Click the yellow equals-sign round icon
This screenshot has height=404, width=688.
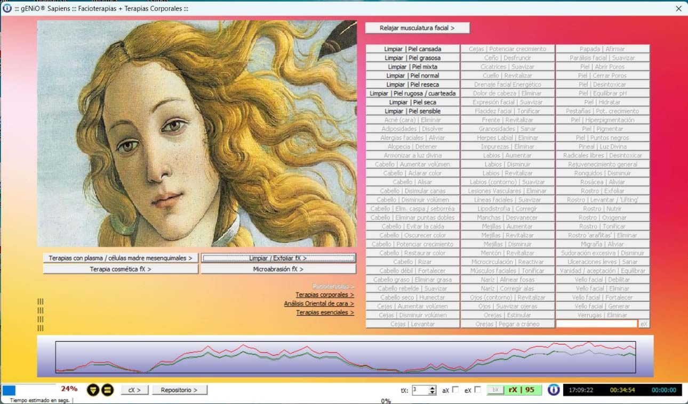pos(107,390)
